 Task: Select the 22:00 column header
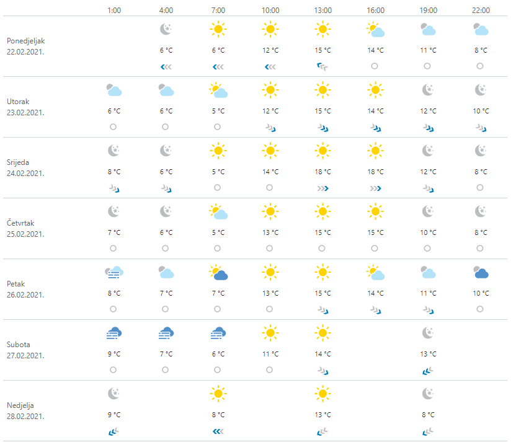[480, 11]
